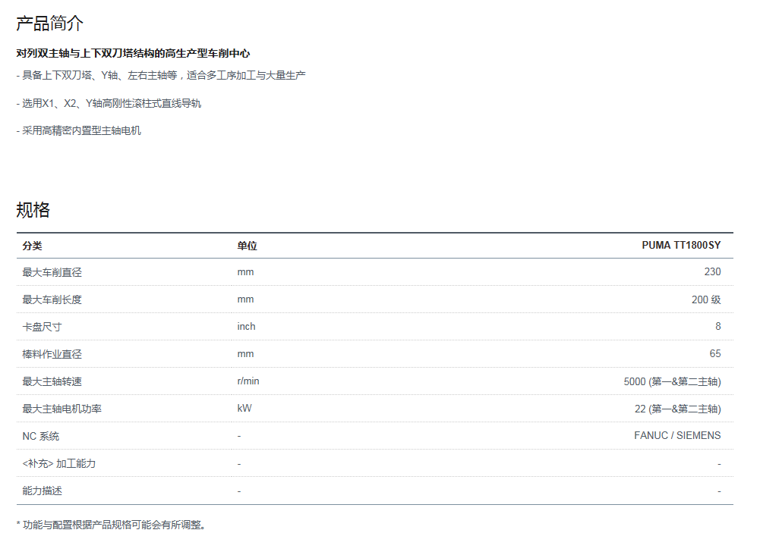
Task: Click the 分类 column header
Action: click(x=32, y=246)
